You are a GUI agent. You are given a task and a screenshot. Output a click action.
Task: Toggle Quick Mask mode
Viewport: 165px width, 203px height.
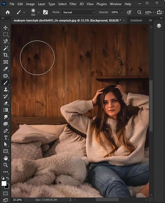[5, 193]
